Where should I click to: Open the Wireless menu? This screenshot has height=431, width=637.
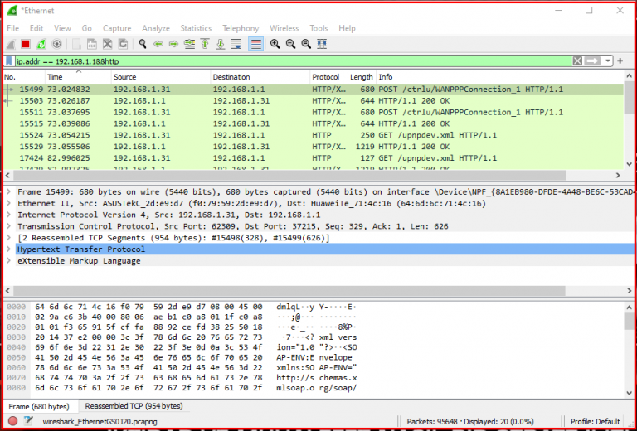(284, 28)
